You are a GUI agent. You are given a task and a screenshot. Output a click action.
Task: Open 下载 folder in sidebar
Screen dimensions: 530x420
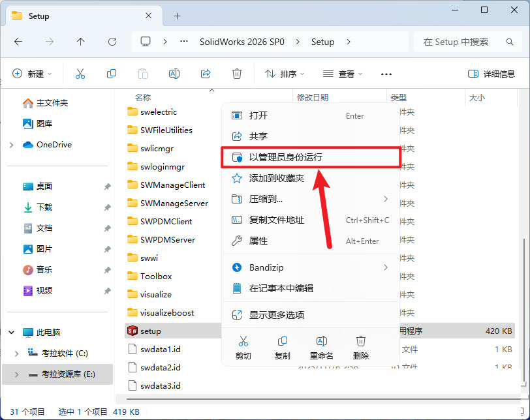coord(44,207)
